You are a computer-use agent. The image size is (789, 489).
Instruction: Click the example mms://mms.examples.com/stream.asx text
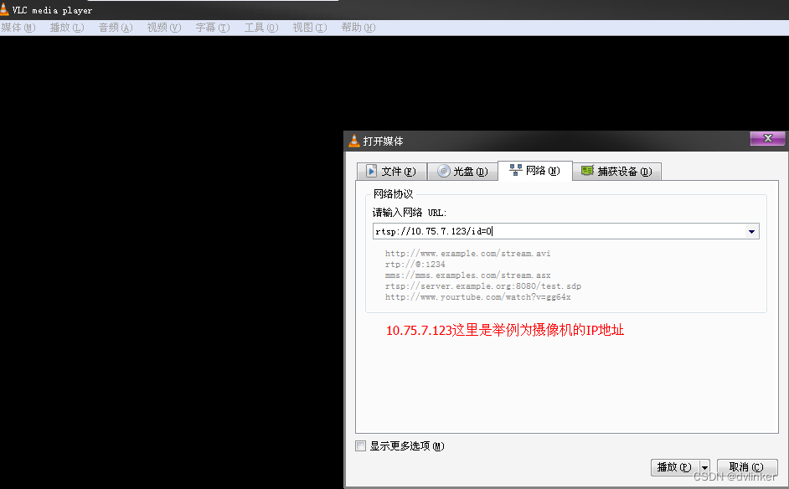(467, 275)
